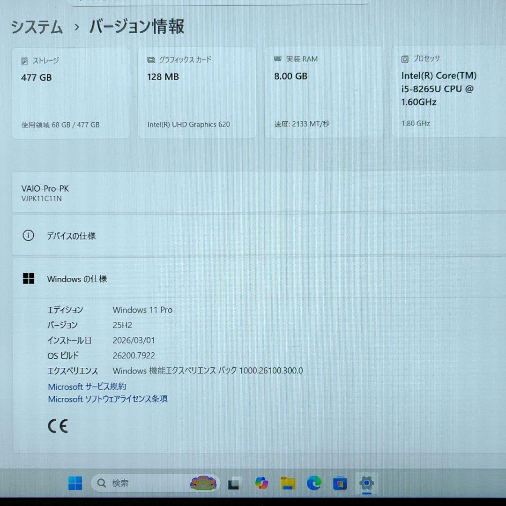The image size is (506, 506).
Task: Click the Settings gear taskbar icon
Action: point(366,483)
